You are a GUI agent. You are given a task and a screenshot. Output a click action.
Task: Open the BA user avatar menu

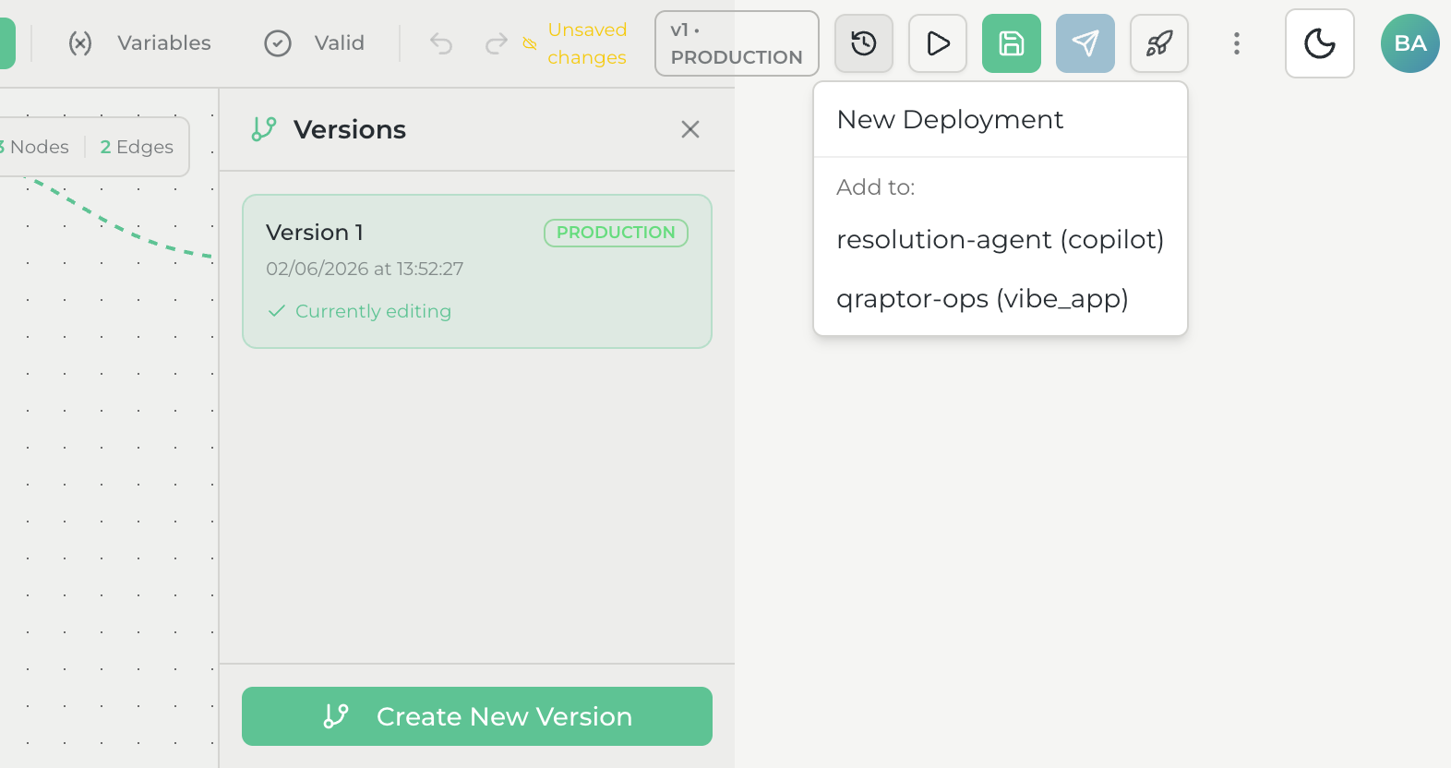click(1410, 43)
